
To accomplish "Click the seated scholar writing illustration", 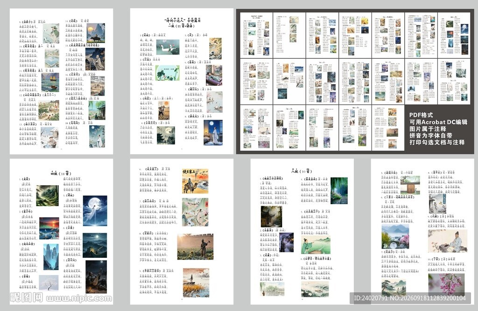I will [447, 241].
